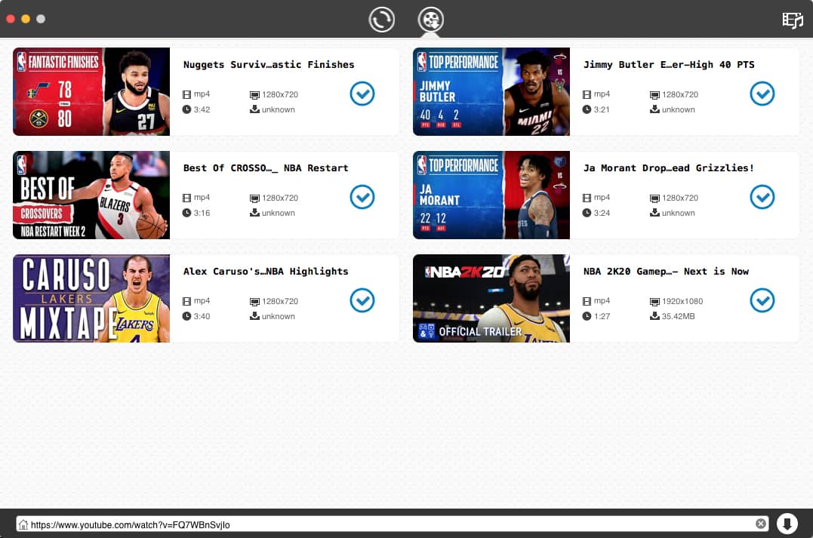
Task: Click the monitor icon in Alex Caruso card
Action: click(254, 301)
